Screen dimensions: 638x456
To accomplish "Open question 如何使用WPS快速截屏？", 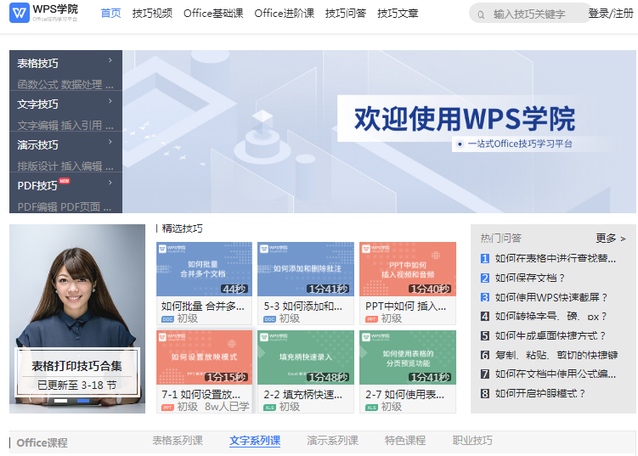I will [551, 297].
